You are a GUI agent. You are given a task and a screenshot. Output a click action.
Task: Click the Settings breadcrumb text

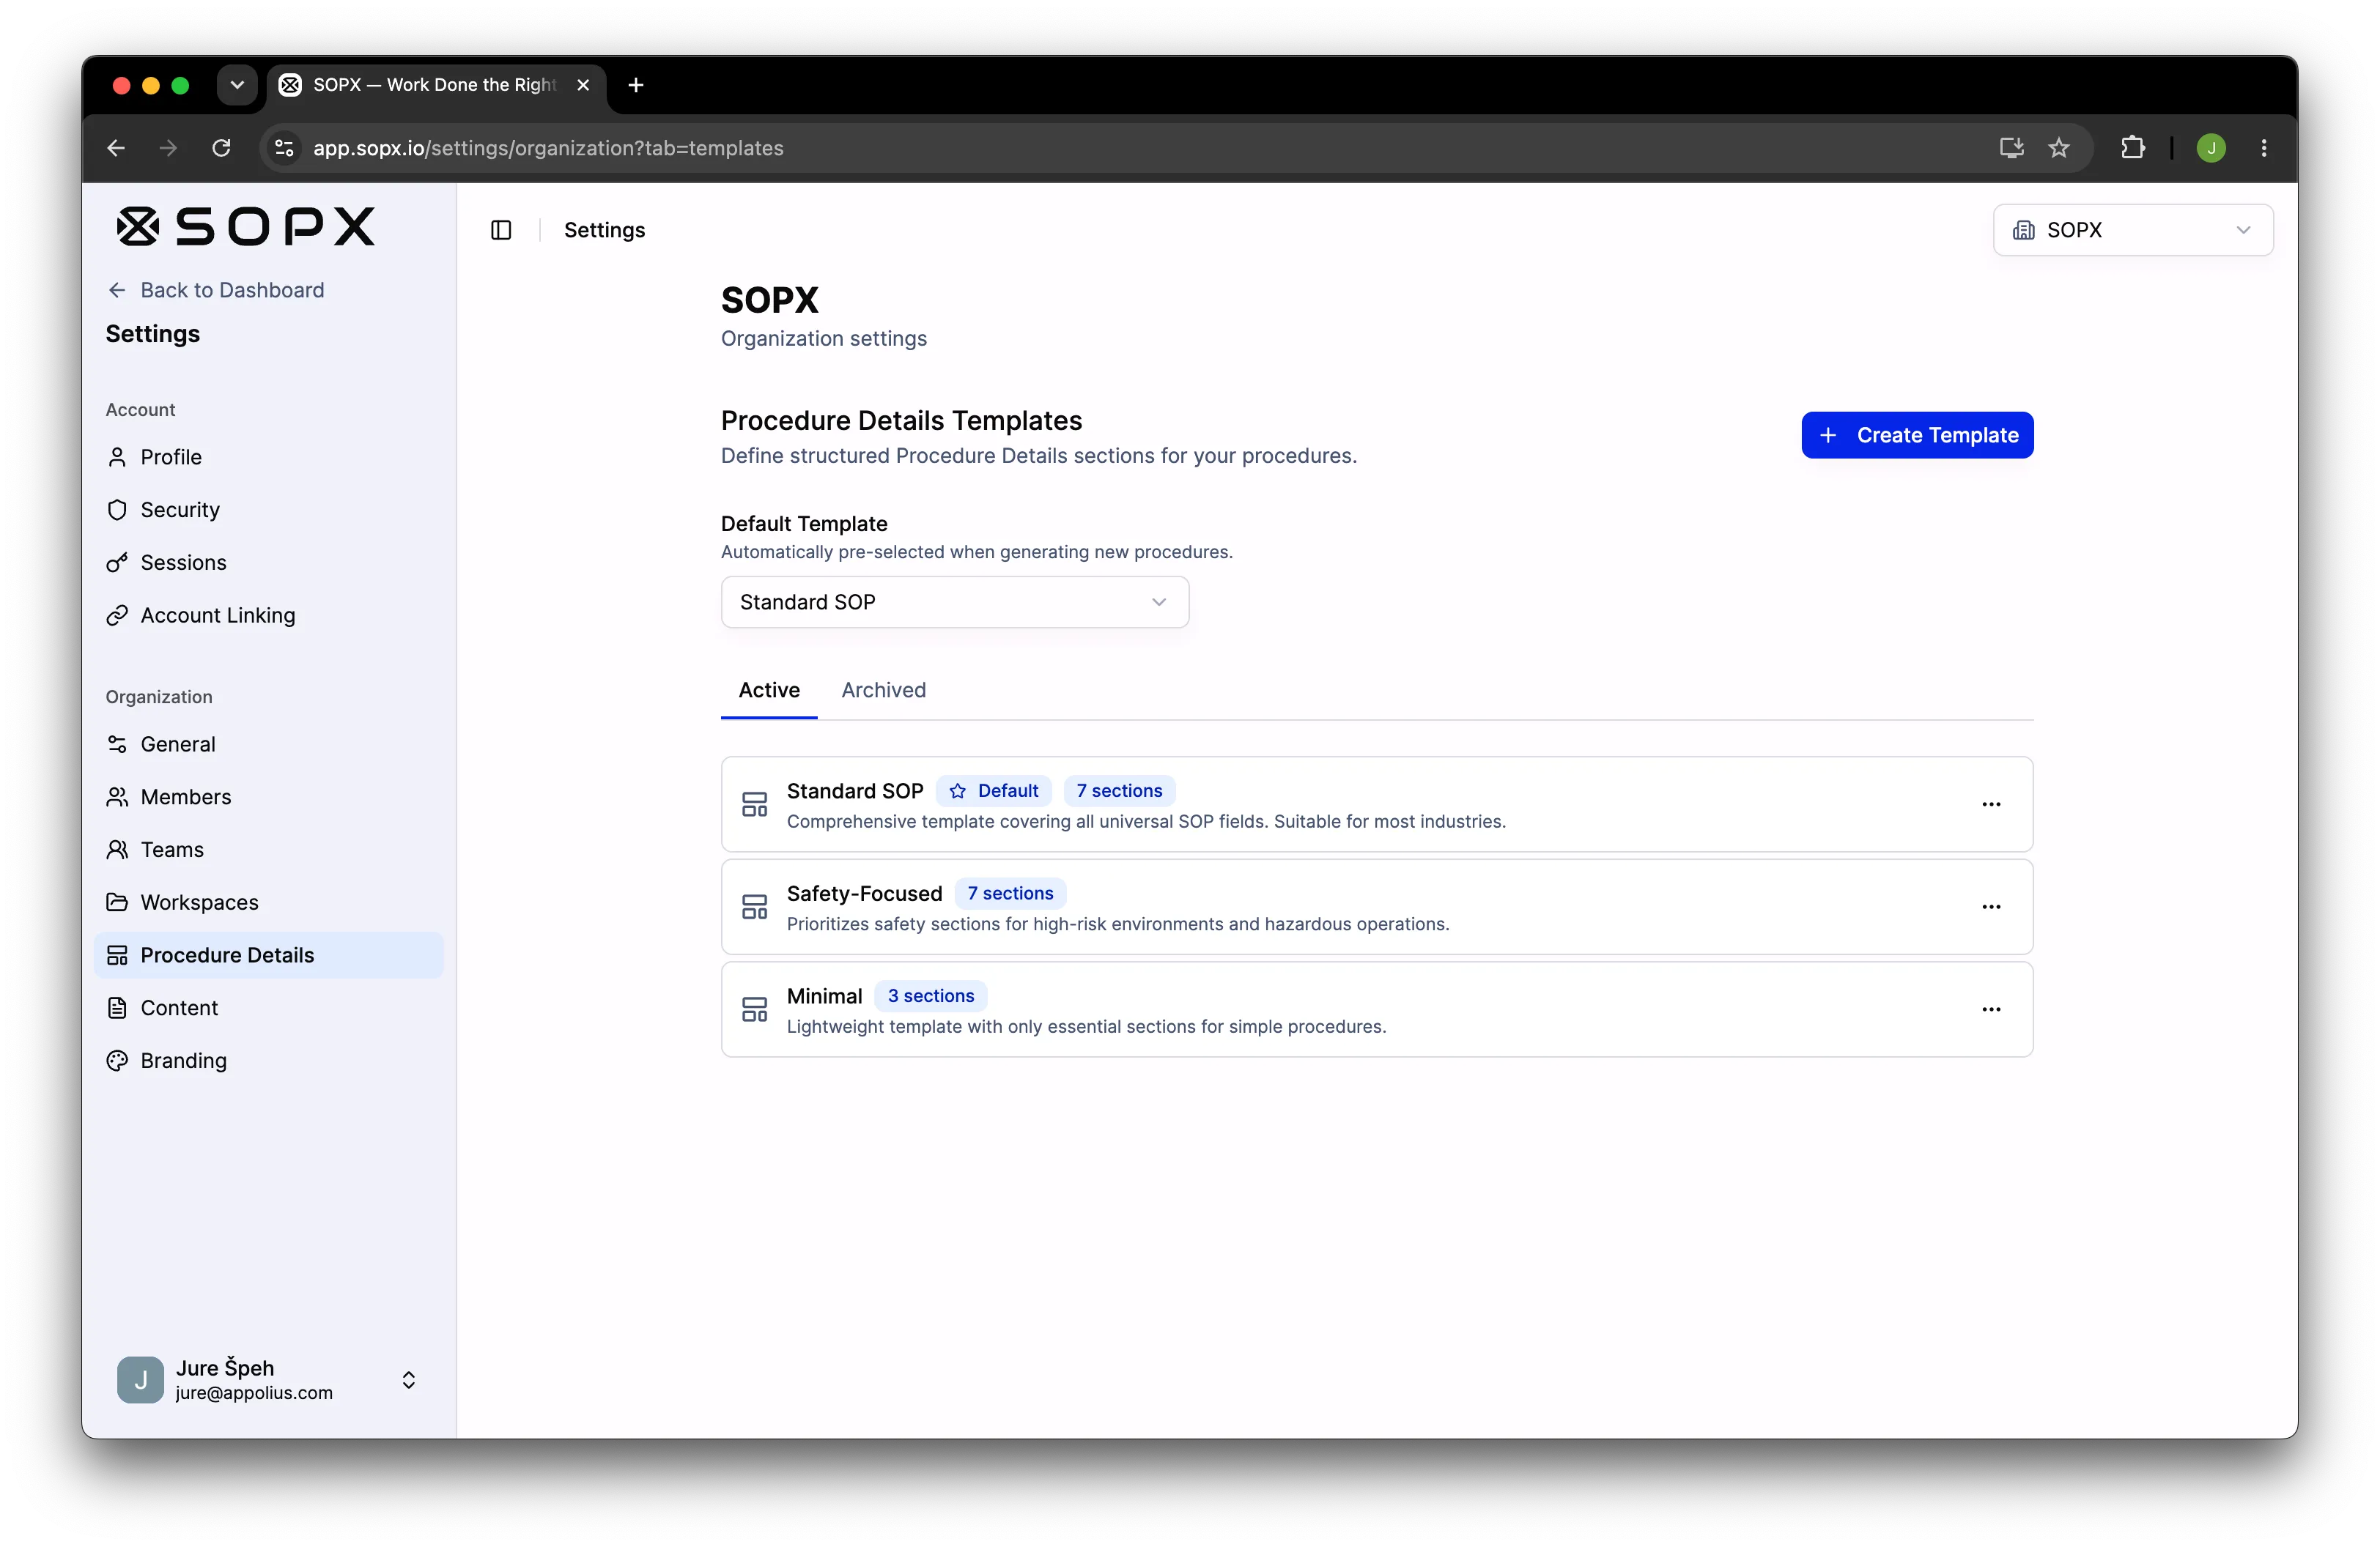click(x=604, y=230)
